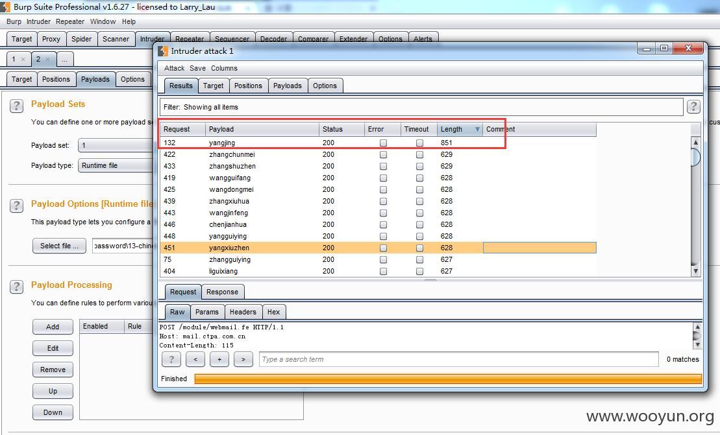Image resolution: width=720 pixels, height=435 pixels.
Task: Focus the search term input field
Action: tap(459, 359)
